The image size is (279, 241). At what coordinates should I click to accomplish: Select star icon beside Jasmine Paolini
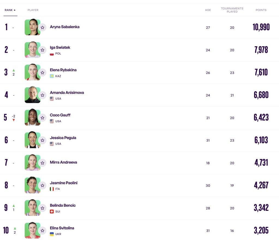[x=42, y=186]
